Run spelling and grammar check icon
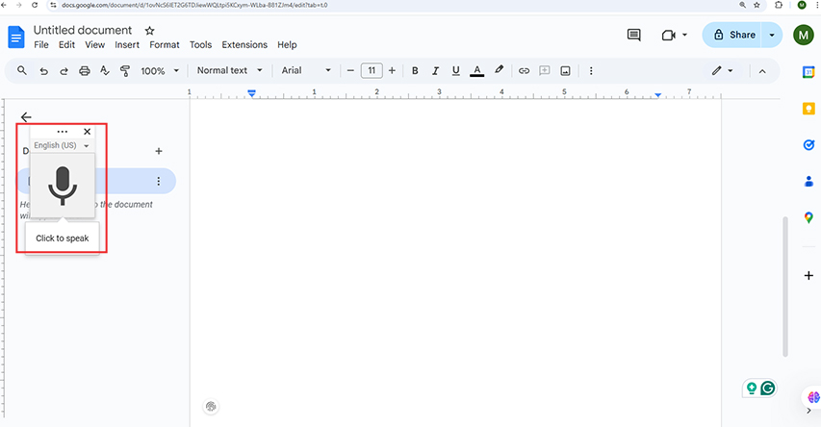Screen dimensions: 821x427 [105, 70]
